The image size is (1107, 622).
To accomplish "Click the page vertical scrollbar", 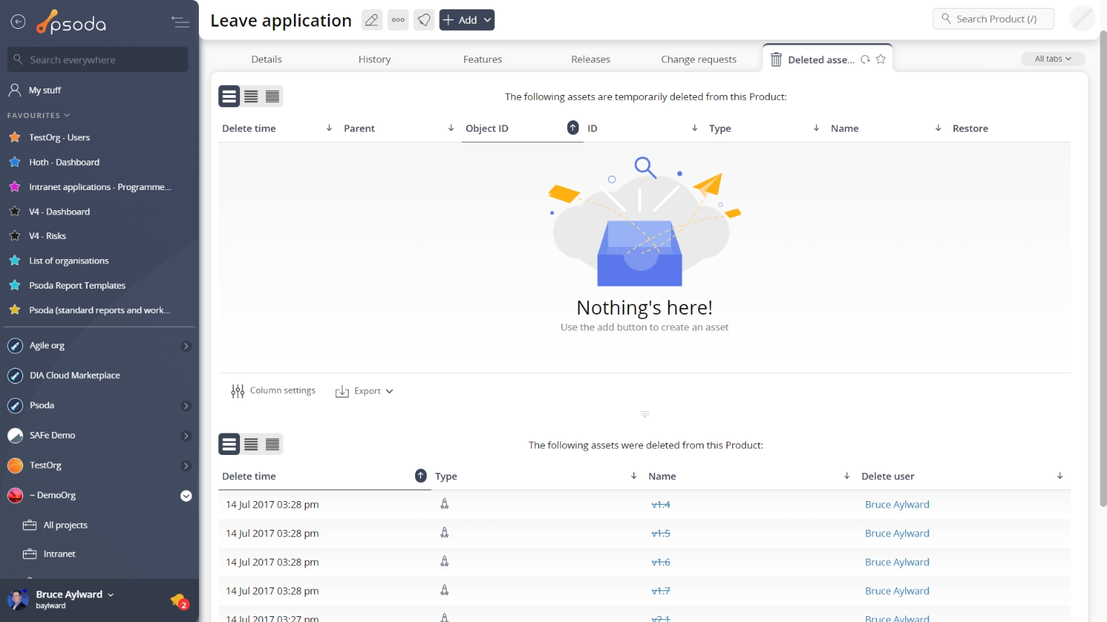I will tap(1103, 269).
